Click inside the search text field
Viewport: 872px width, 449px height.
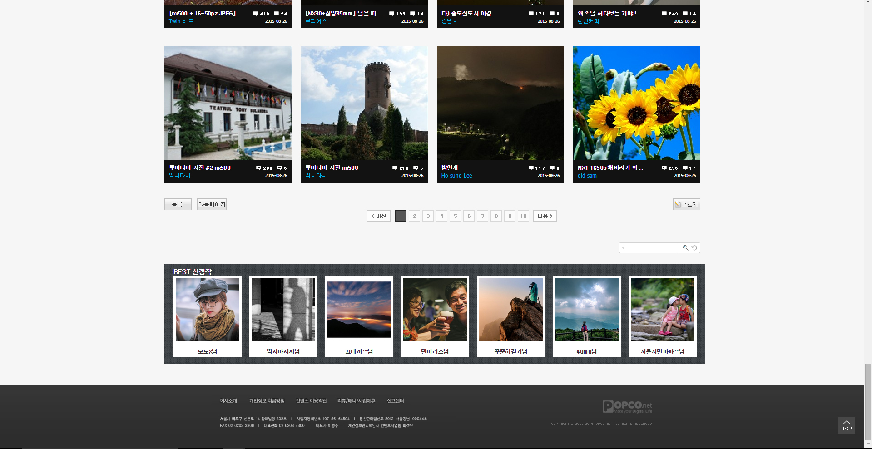tap(652, 248)
